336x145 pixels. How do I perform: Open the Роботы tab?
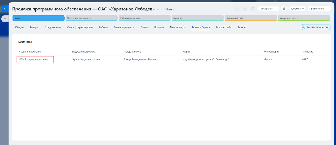point(103,27)
